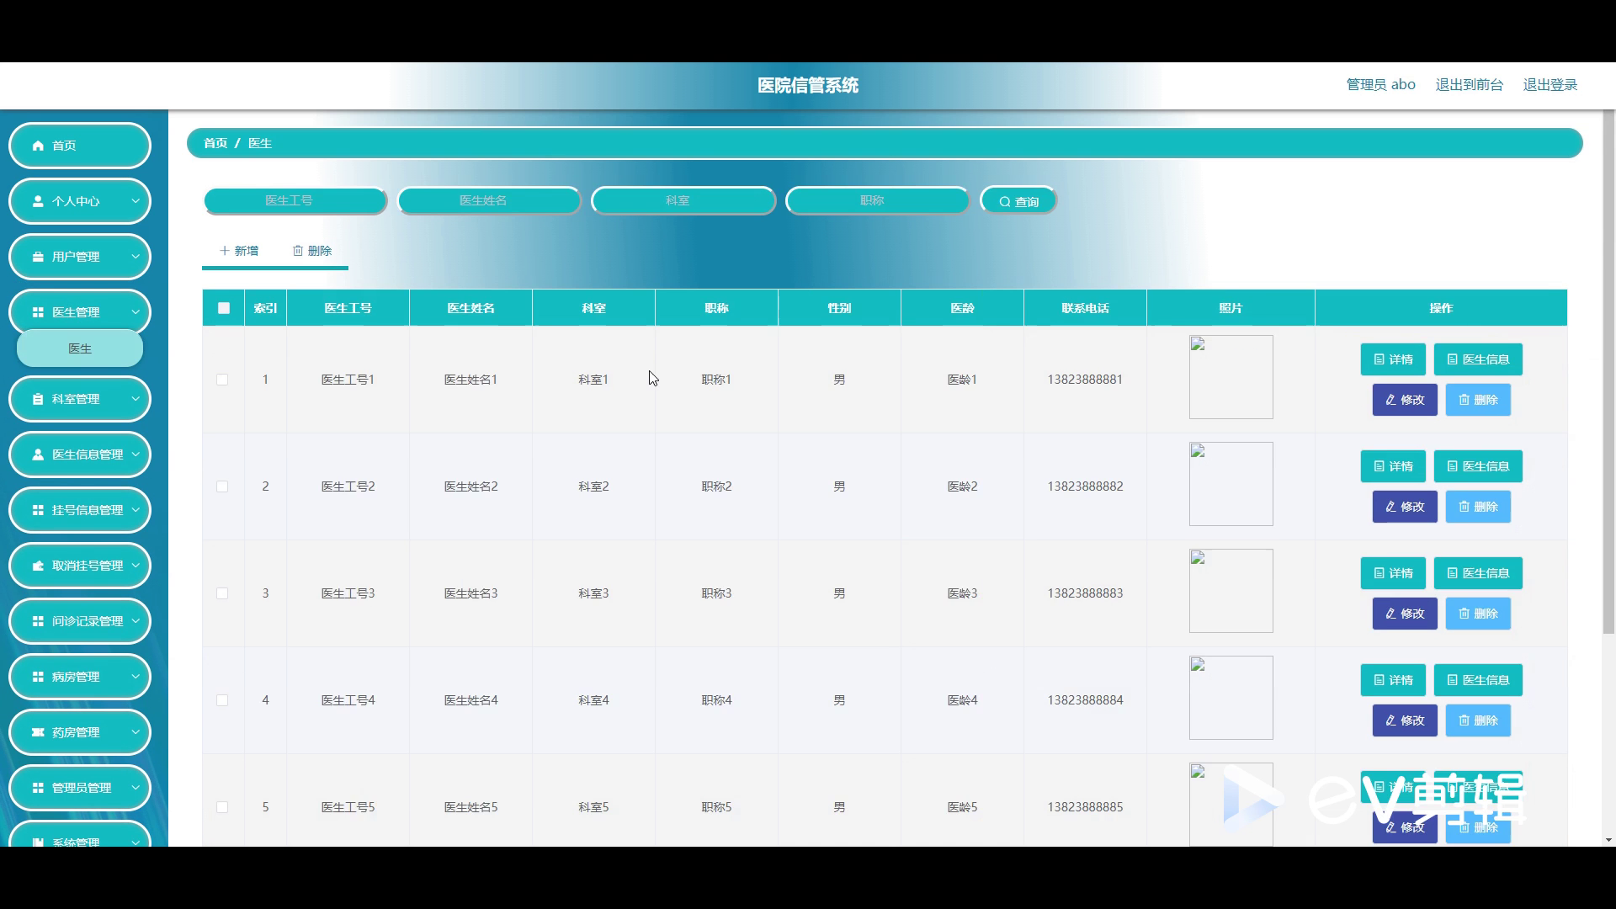Click the pencil icon in row 3 修改 button
This screenshot has width=1616, height=909.
click(1390, 614)
